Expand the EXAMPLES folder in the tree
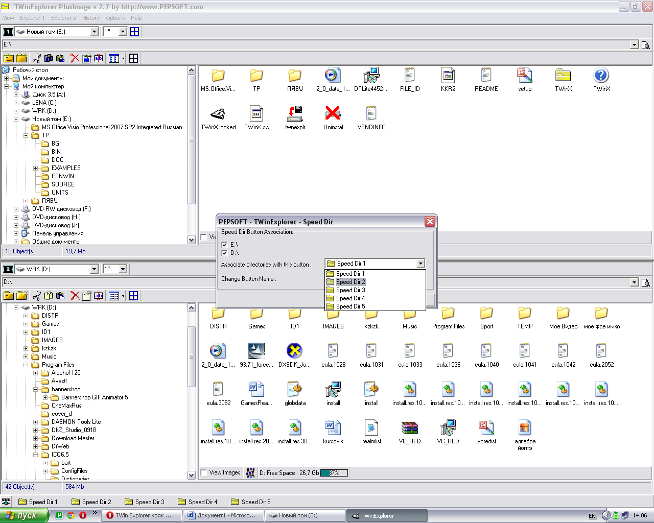Screen dimensions: 654x523 point(35,169)
